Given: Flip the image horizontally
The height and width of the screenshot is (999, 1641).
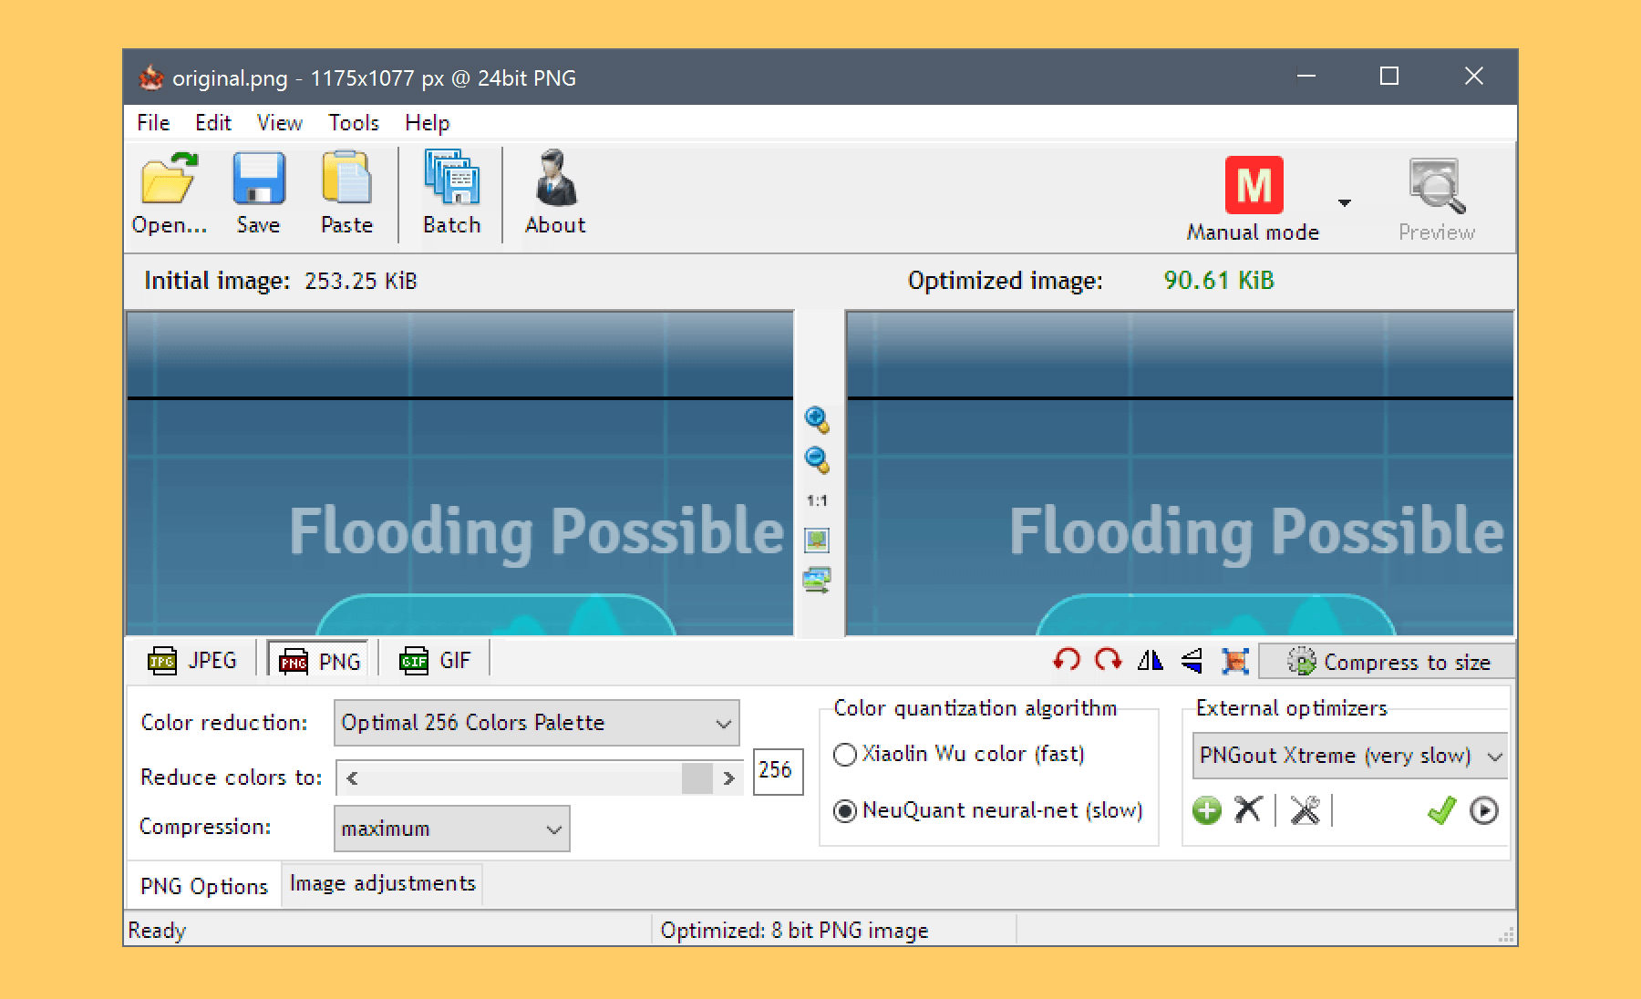Looking at the screenshot, I should point(1150,660).
